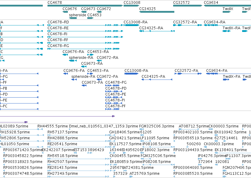Image resolution: width=251 pixels, height=178 pixels.
Task: Select the CG4653-RA transcript
Action: [x=90, y=55]
